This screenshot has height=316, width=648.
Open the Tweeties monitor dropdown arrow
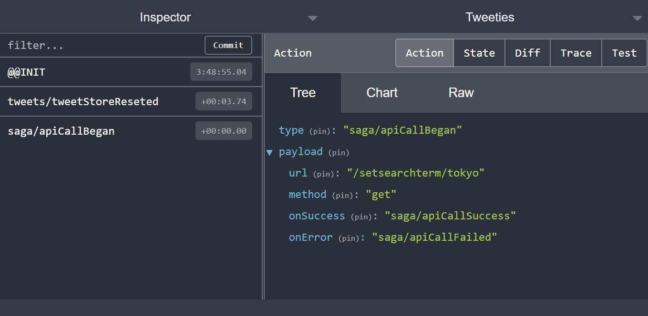638,18
